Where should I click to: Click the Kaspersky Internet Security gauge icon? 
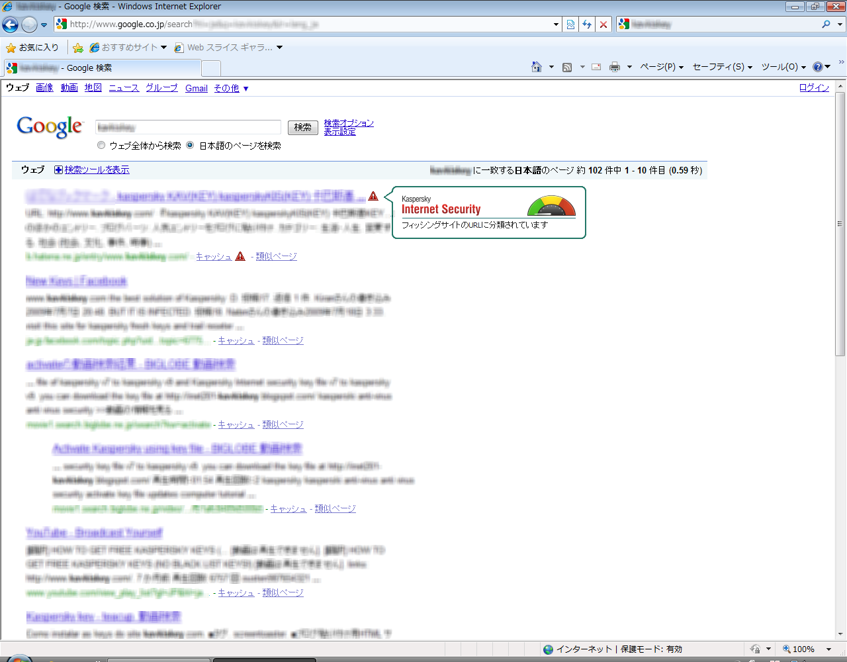pyautogui.click(x=551, y=206)
